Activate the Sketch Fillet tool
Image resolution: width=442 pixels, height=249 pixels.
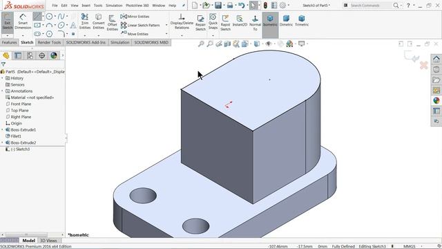(61, 34)
